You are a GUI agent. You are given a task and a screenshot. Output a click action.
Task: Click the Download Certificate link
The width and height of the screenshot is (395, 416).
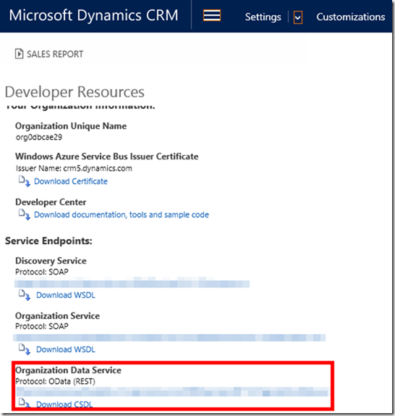pos(71,181)
